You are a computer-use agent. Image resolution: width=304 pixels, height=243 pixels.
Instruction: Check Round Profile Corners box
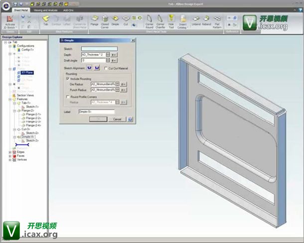68,97
